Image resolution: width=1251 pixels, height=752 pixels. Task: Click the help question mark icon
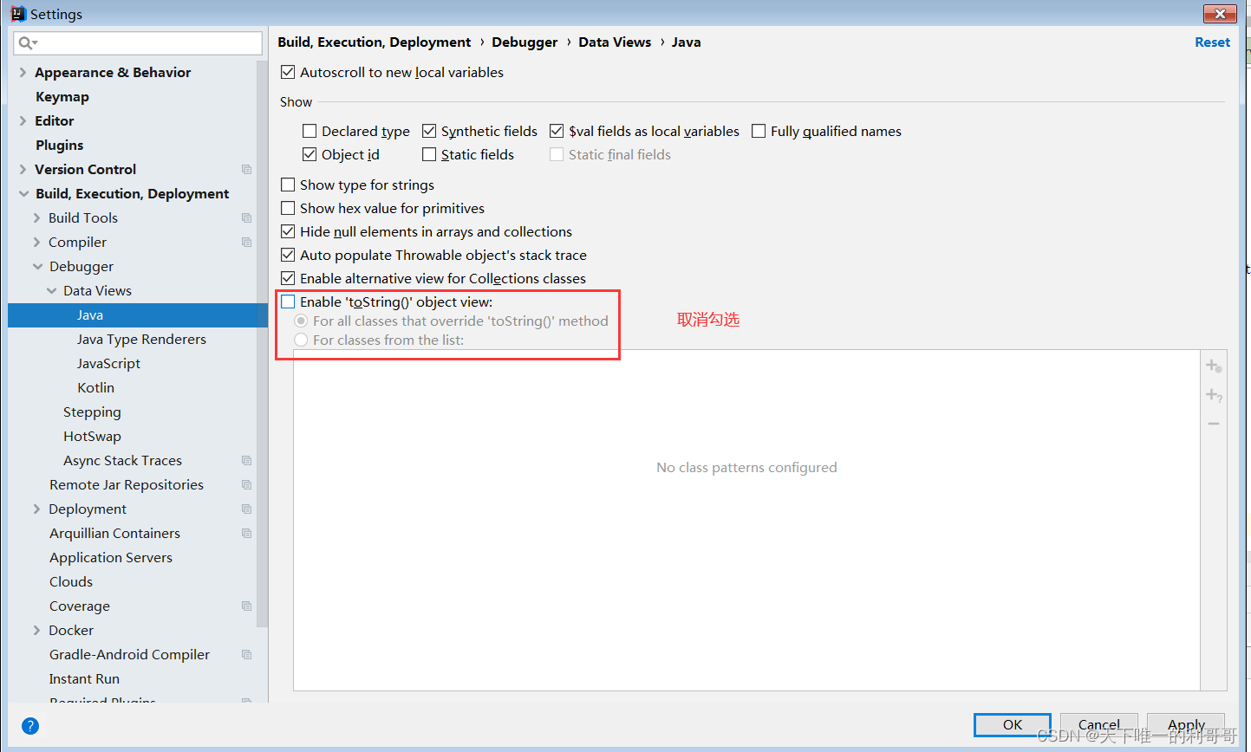coord(29,726)
